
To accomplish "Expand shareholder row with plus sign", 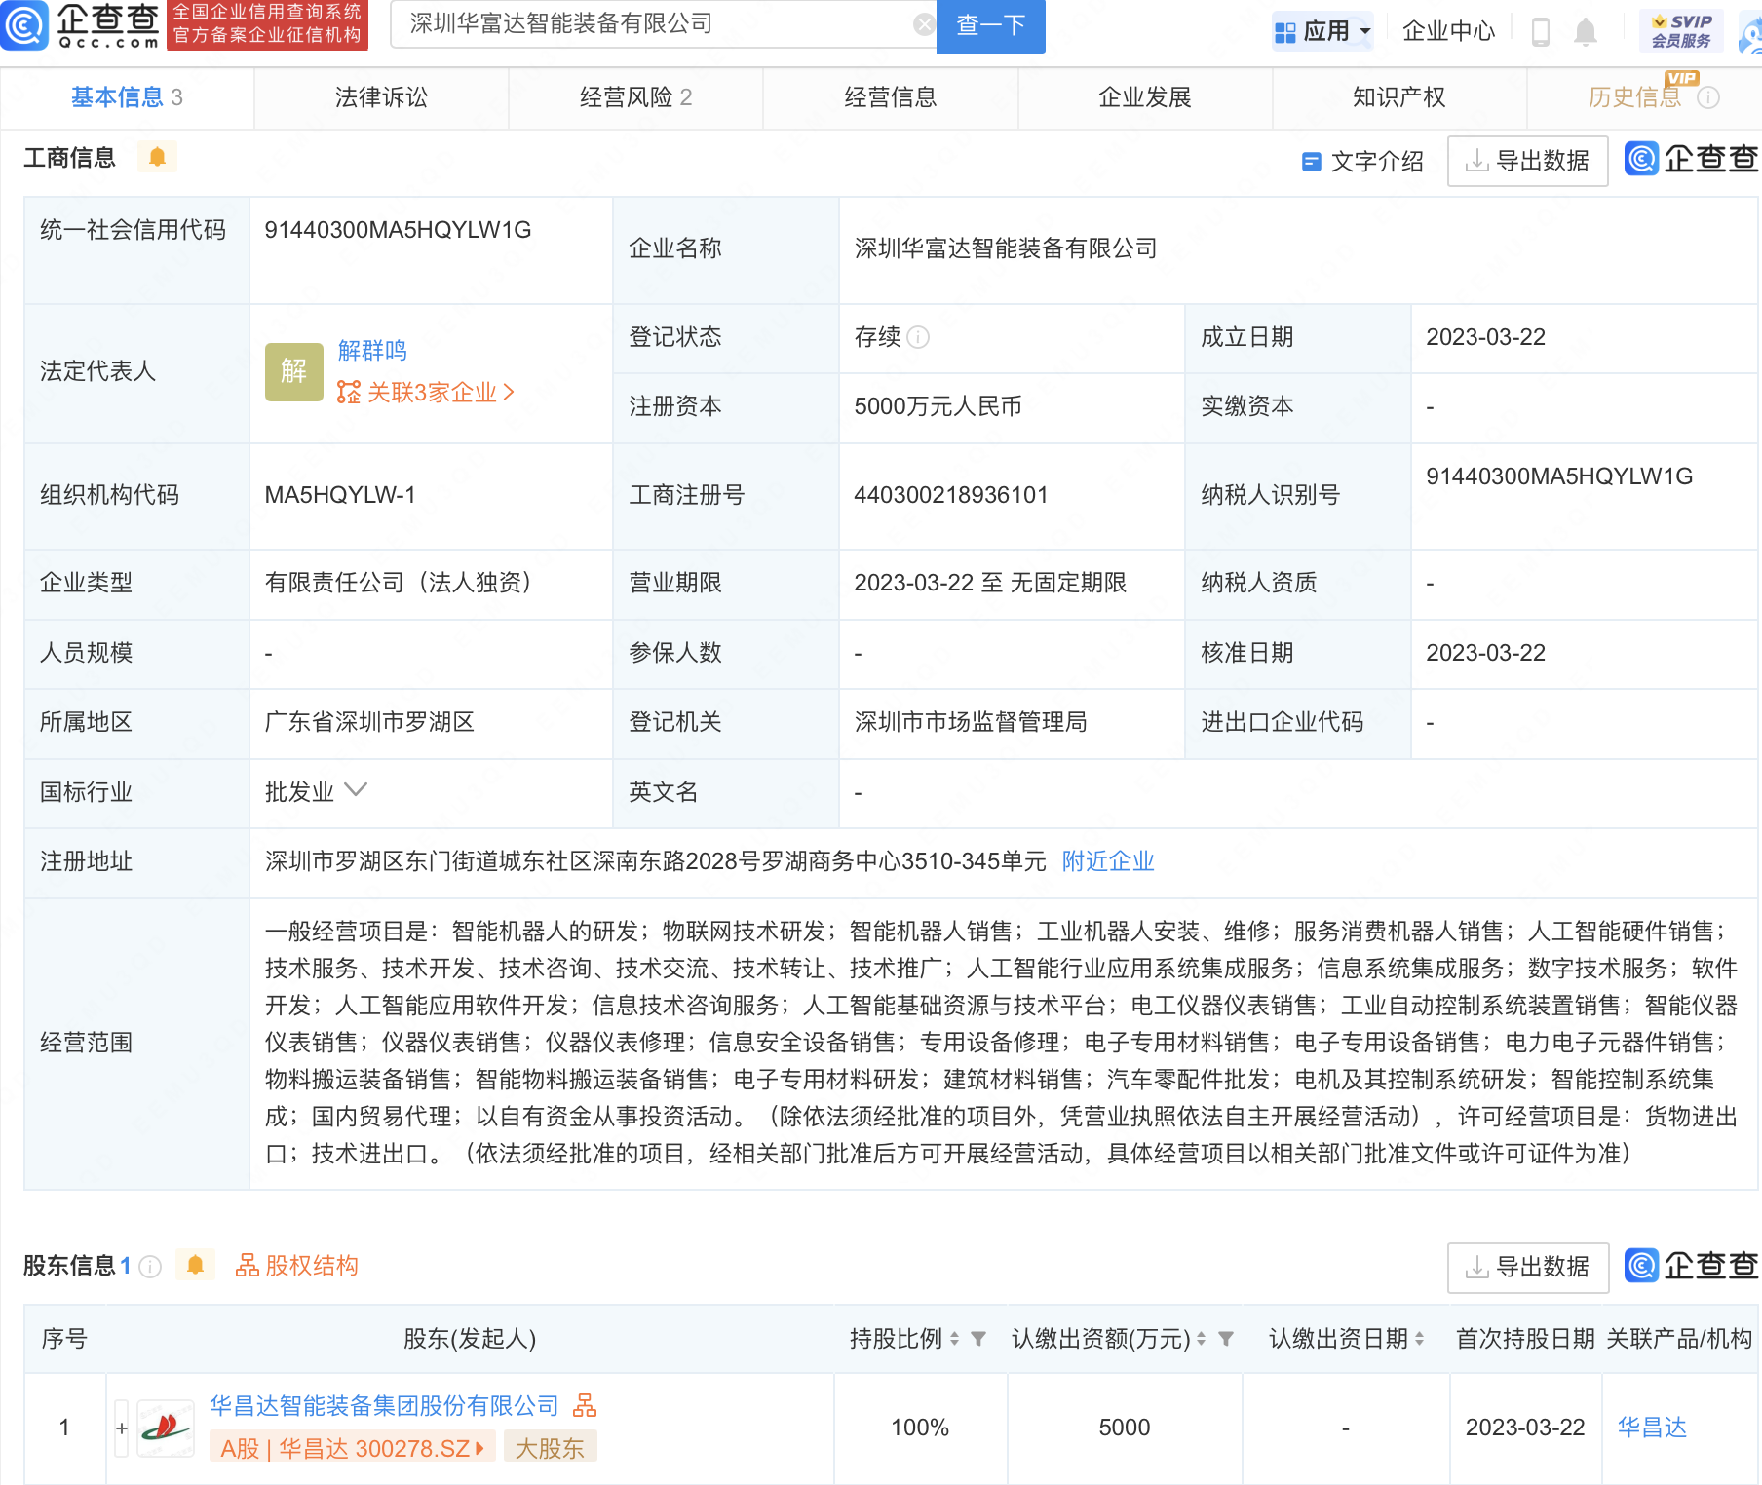I will (x=122, y=1428).
